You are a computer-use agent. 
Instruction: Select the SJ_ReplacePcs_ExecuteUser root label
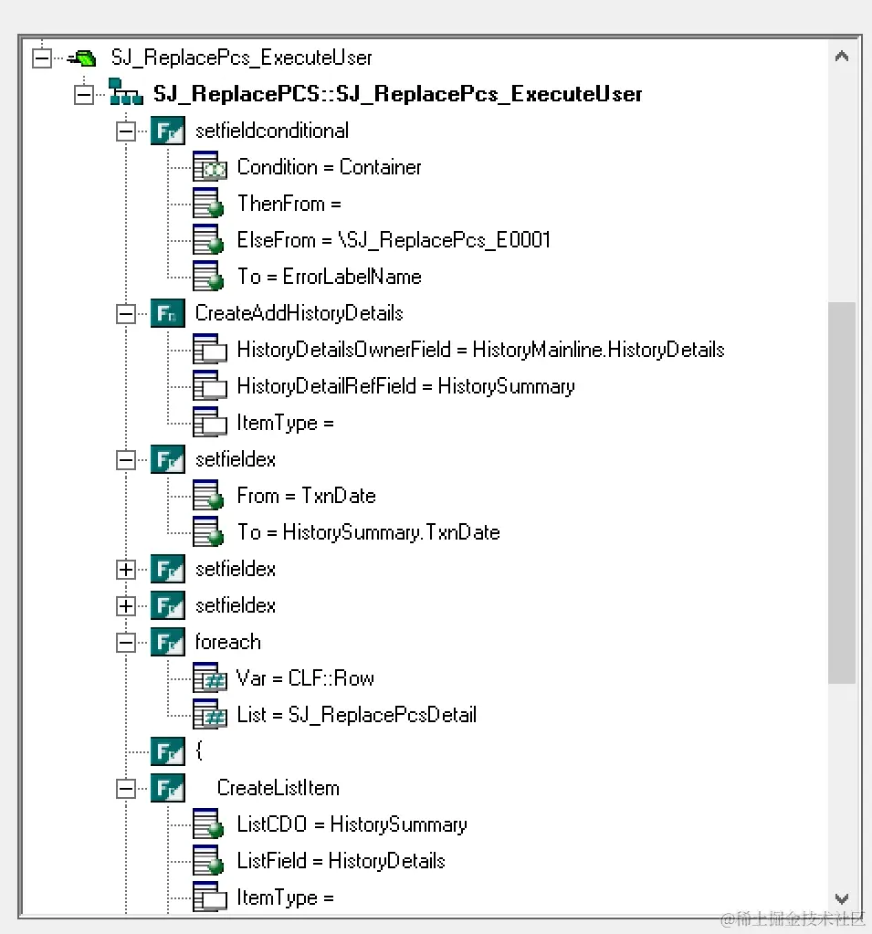click(241, 58)
